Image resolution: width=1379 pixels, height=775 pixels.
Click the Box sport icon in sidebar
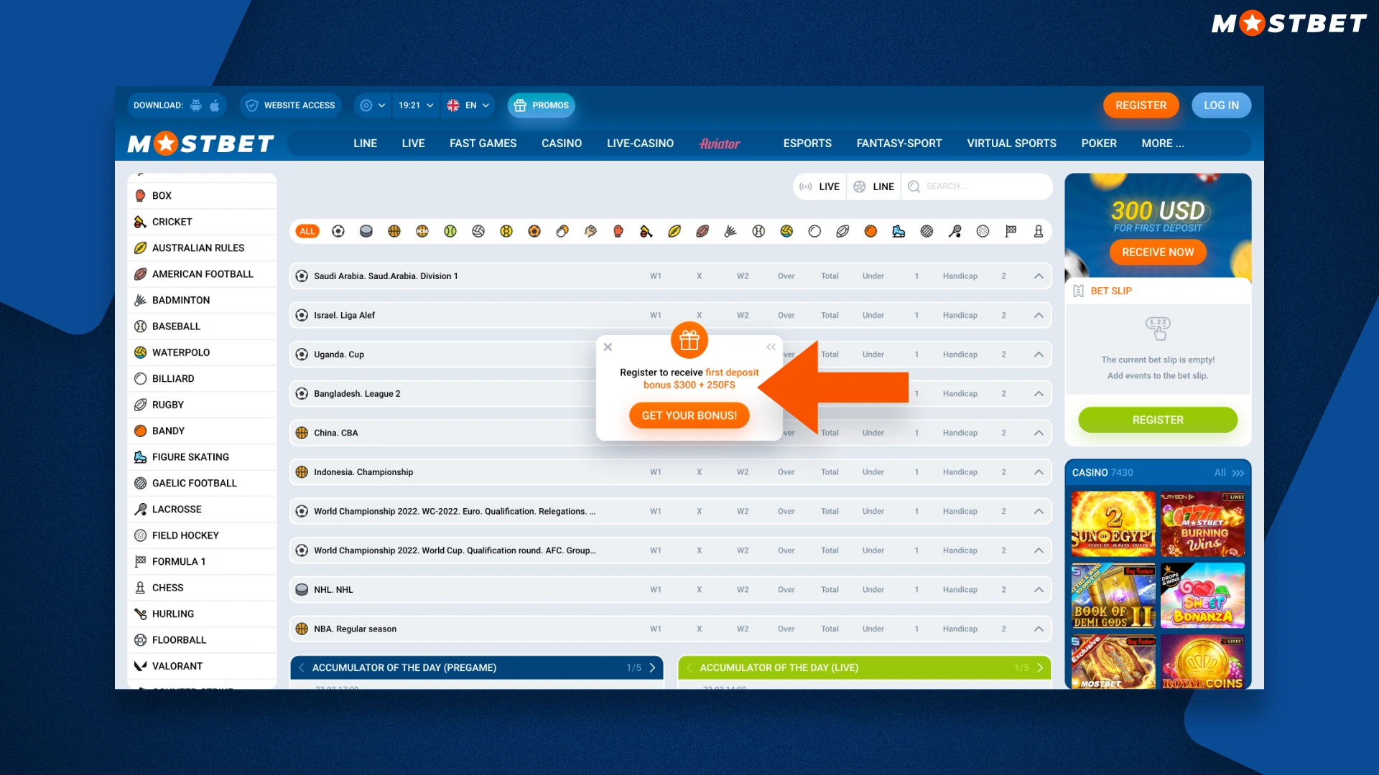point(141,195)
